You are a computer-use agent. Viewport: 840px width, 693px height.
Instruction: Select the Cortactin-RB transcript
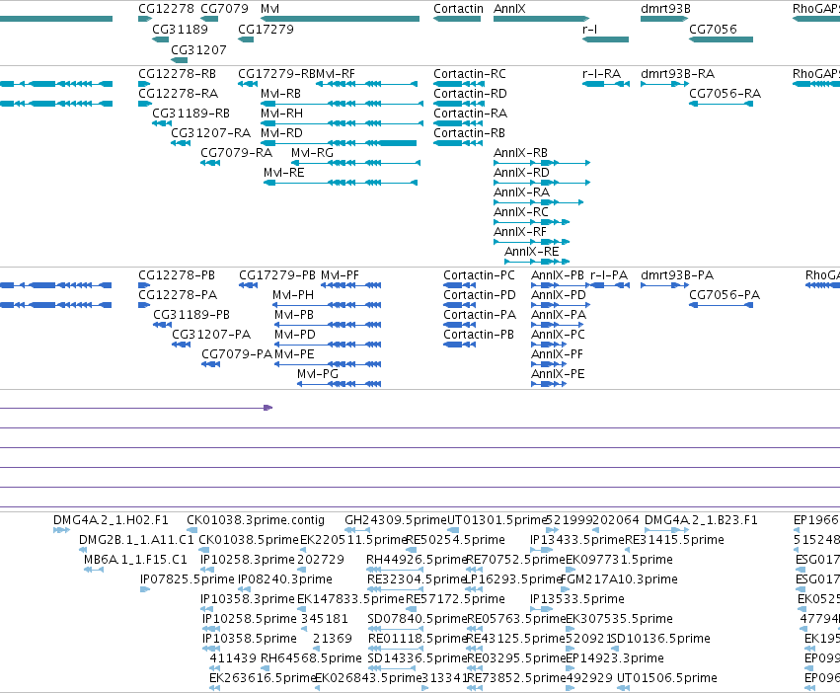pyautogui.click(x=458, y=143)
